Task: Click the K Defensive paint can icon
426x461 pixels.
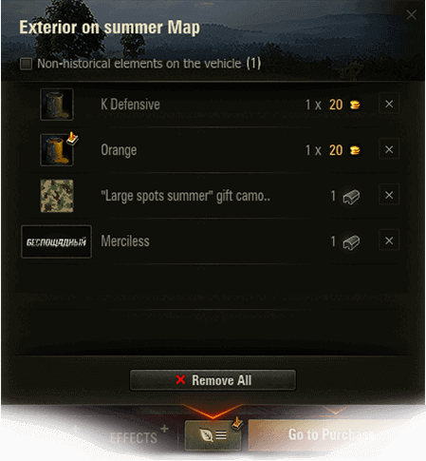Action: pyautogui.click(x=57, y=105)
